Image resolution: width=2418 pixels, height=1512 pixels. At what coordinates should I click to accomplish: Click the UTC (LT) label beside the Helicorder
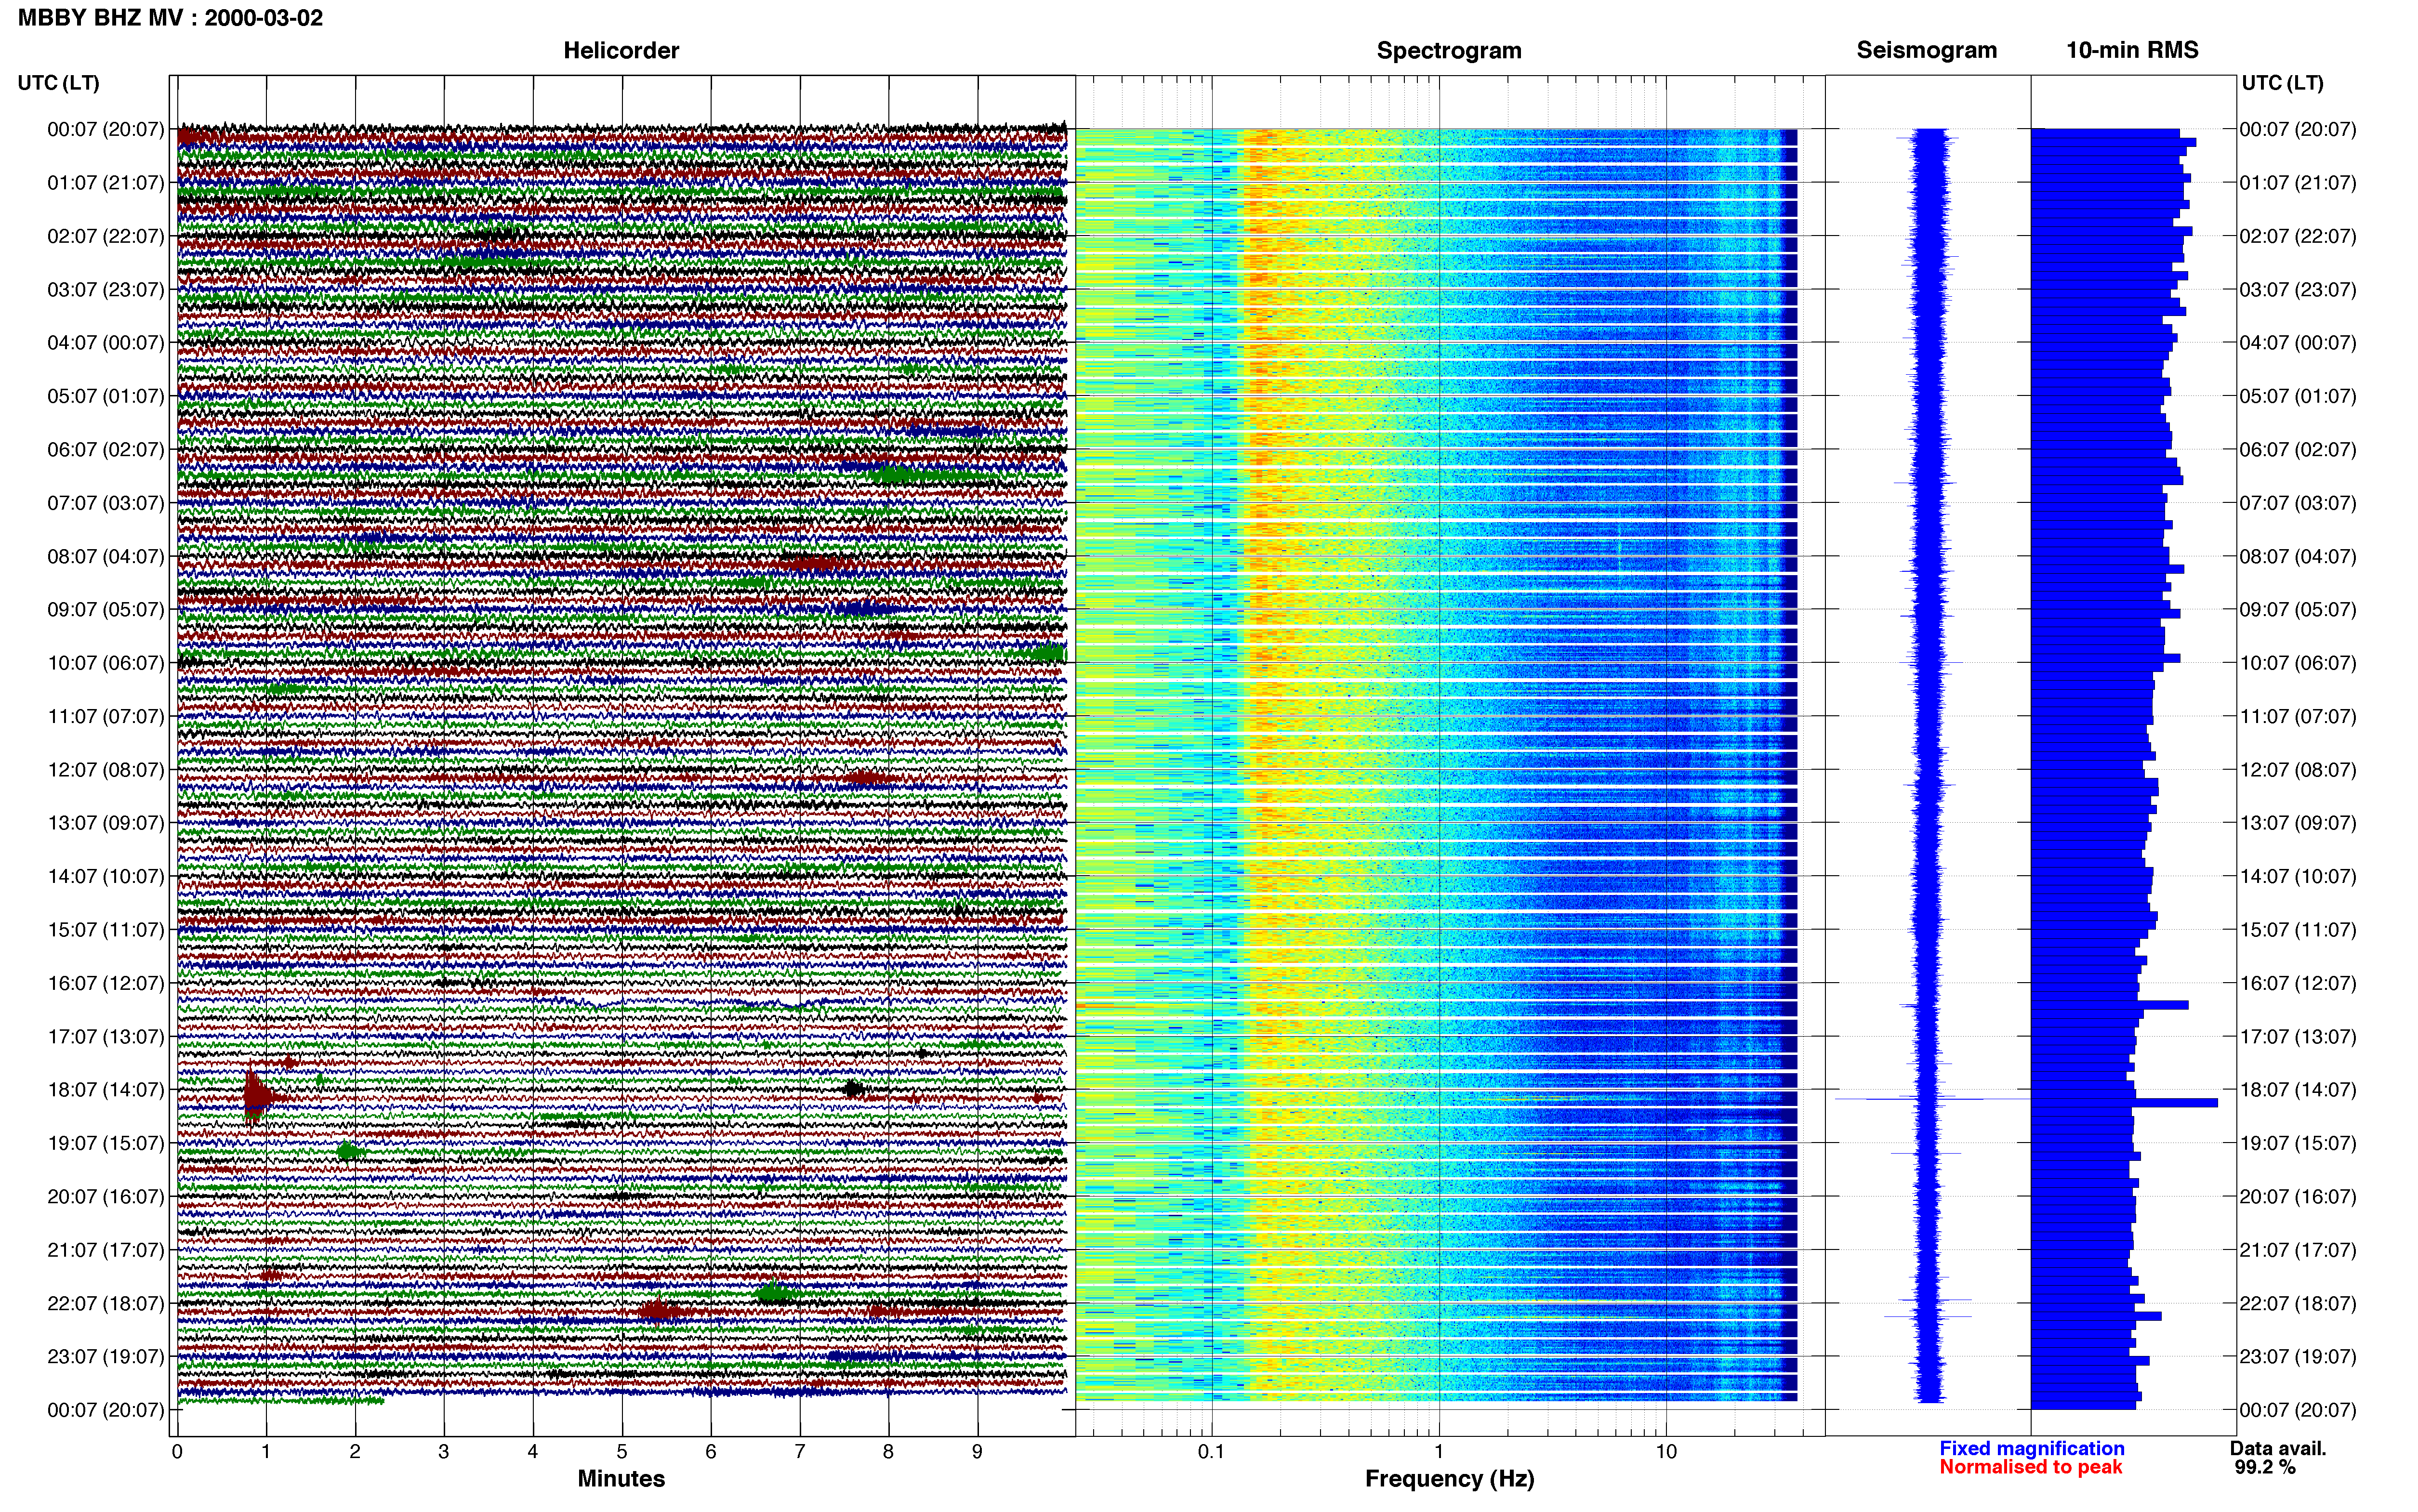click(58, 83)
